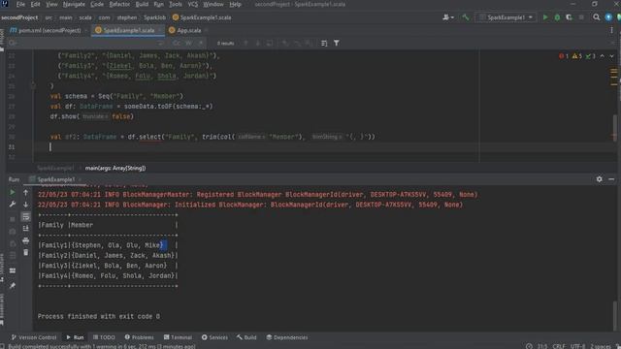Image resolution: width=621 pixels, height=349 pixels.
Task: Click Process finished with exit code 0
Action: click(x=99, y=317)
